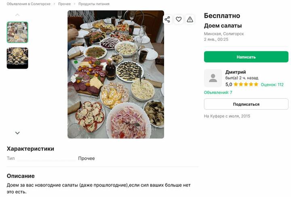291x197 pixels.
Task: Report the listing via warning triangle icon
Action: tap(190, 19)
